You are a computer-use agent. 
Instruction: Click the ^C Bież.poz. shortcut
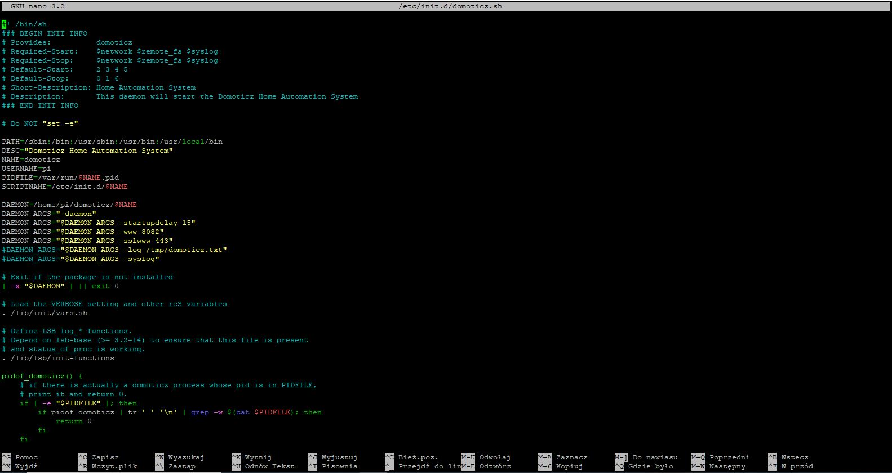tap(412, 457)
